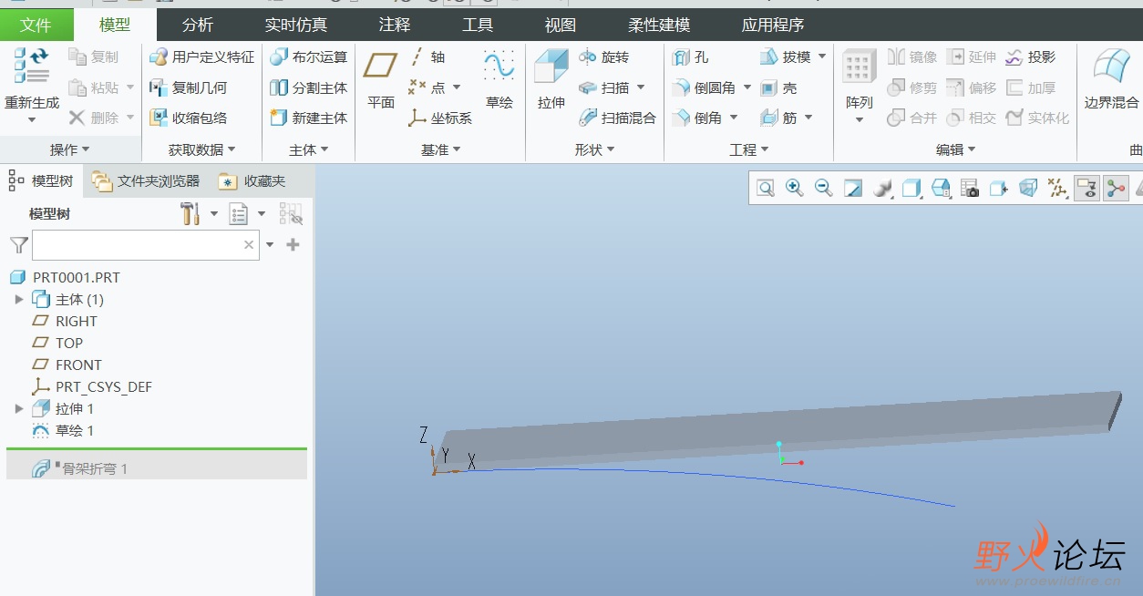Click the 重新生成 (Regenerate) icon
Image resolution: width=1143 pixels, height=596 pixels.
pyautogui.click(x=31, y=66)
